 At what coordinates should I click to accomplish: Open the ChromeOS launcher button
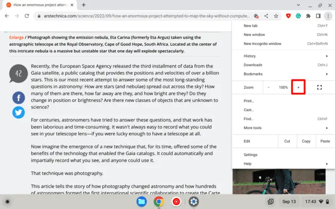point(8,201)
